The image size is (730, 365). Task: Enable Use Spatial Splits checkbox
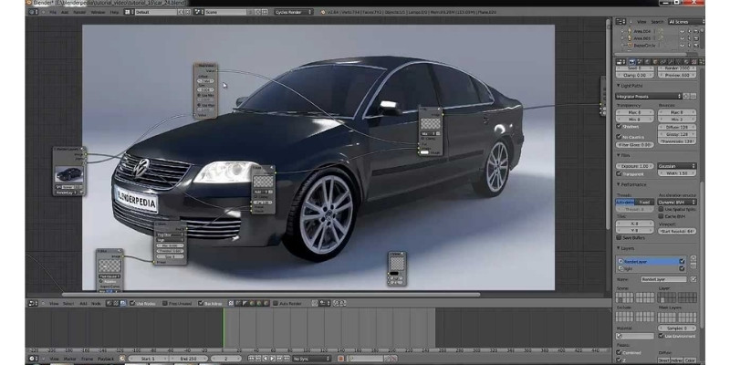661,209
